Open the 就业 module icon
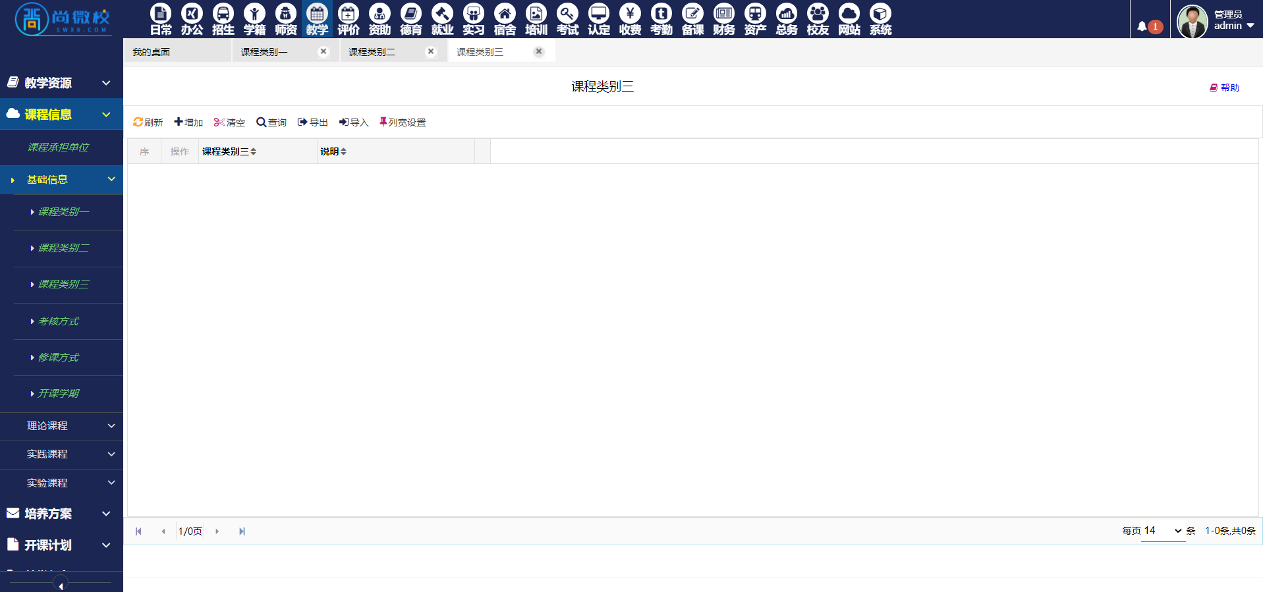1263x592 pixels. (442, 19)
